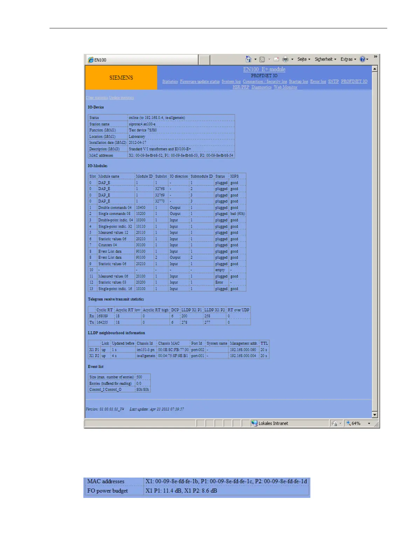Screen dimensions: 417x556
Task: Open the Home button dropdown arrow
Action: pyautogui.click(x=255, y=60)
